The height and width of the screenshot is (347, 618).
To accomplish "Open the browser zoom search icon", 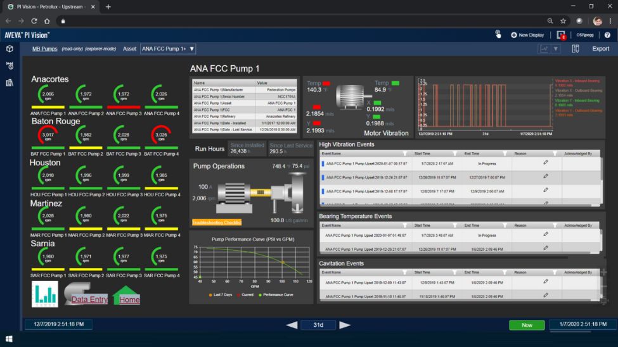I will (550, 21).
